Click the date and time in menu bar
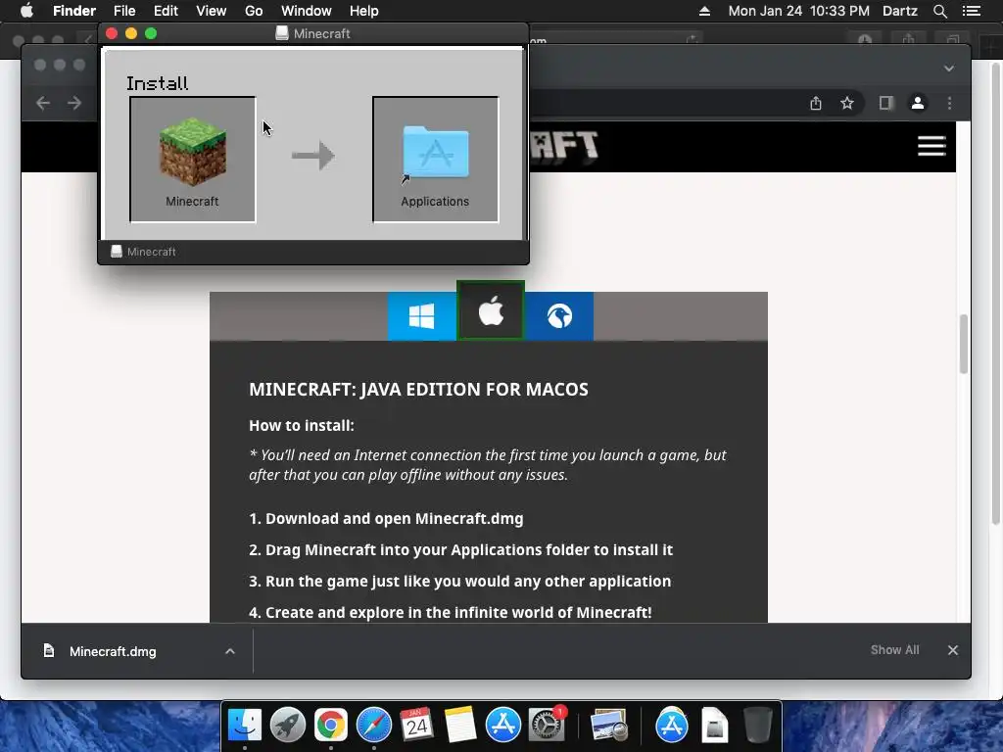 pyautogui.click(x=799, y=11)
